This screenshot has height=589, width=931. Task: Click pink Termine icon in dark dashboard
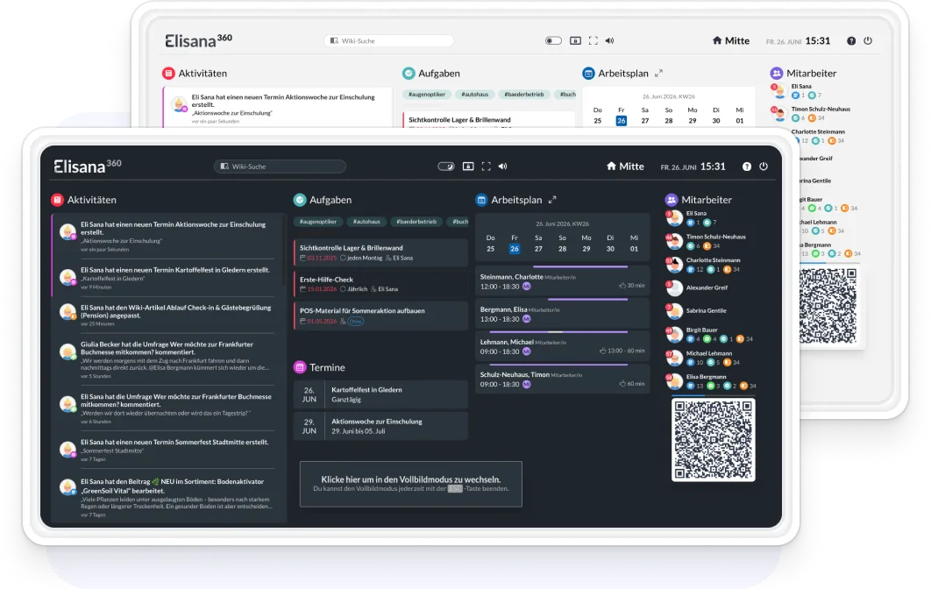[x=300, y=367]
